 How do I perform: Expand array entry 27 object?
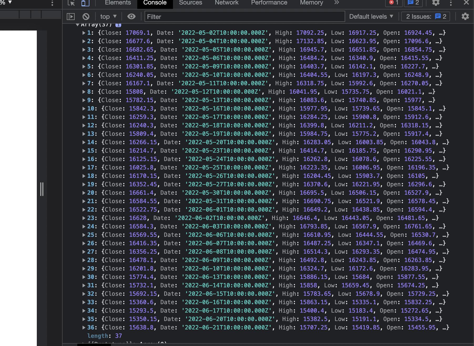pos(84,252)
